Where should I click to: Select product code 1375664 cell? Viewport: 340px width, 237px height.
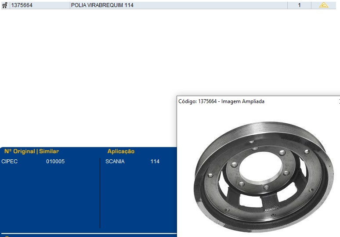coord(22,5)
